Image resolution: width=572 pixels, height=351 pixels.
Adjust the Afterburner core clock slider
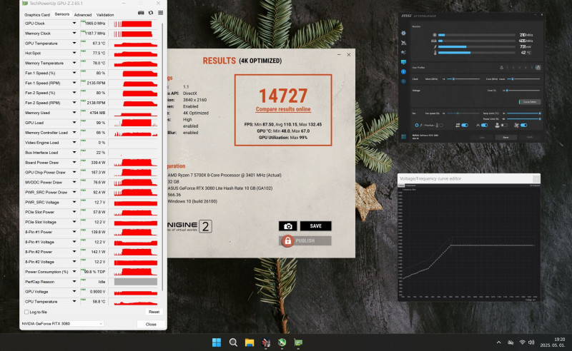click(523, 79)
